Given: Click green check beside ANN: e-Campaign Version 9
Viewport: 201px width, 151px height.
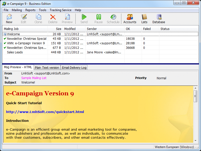Looking at the screenshot, I should pos(5,43).
